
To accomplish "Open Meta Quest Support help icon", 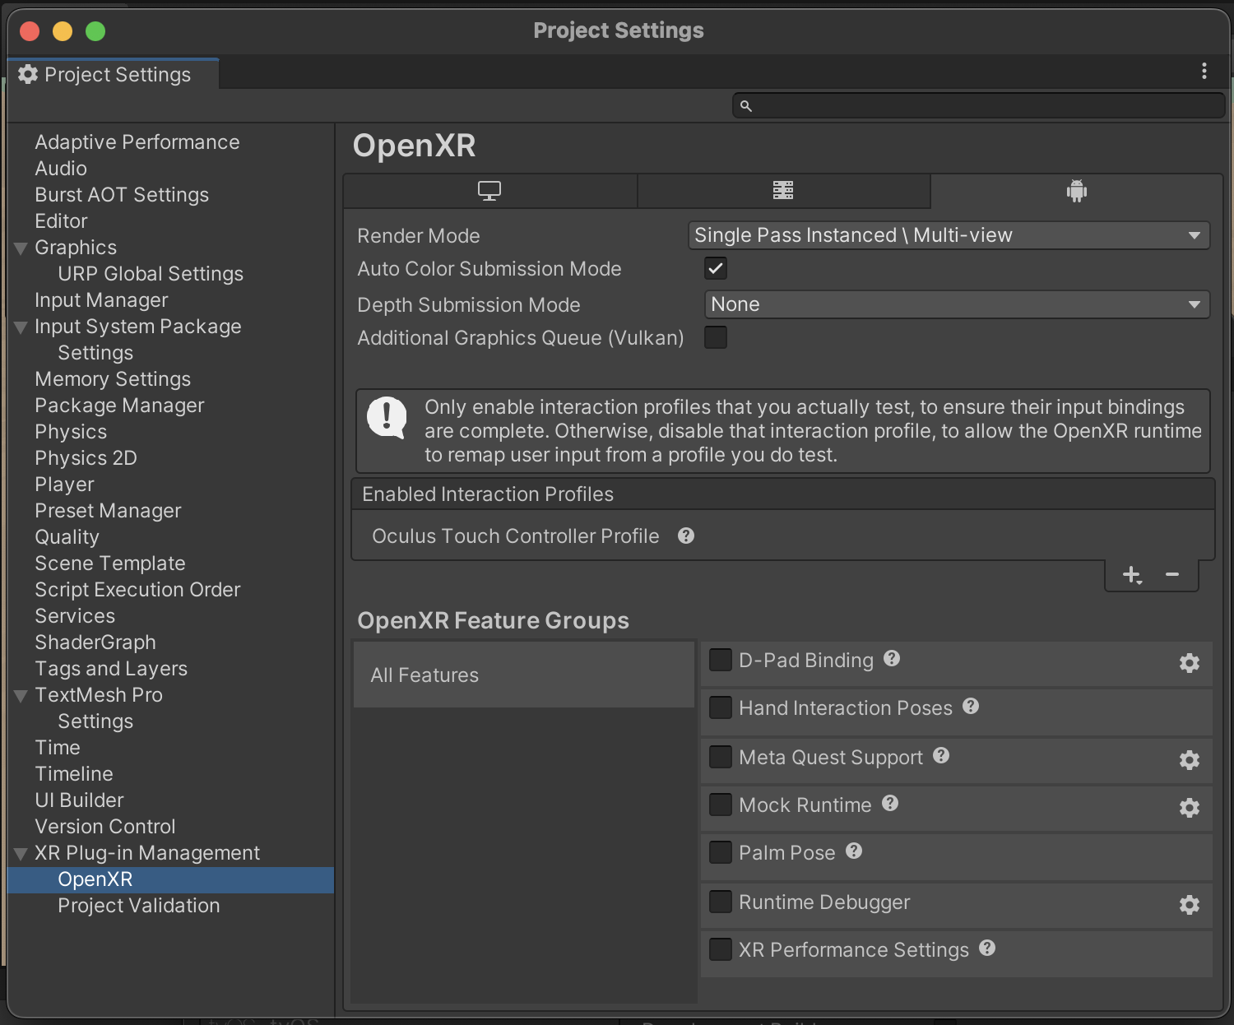I will coord(941,755).
